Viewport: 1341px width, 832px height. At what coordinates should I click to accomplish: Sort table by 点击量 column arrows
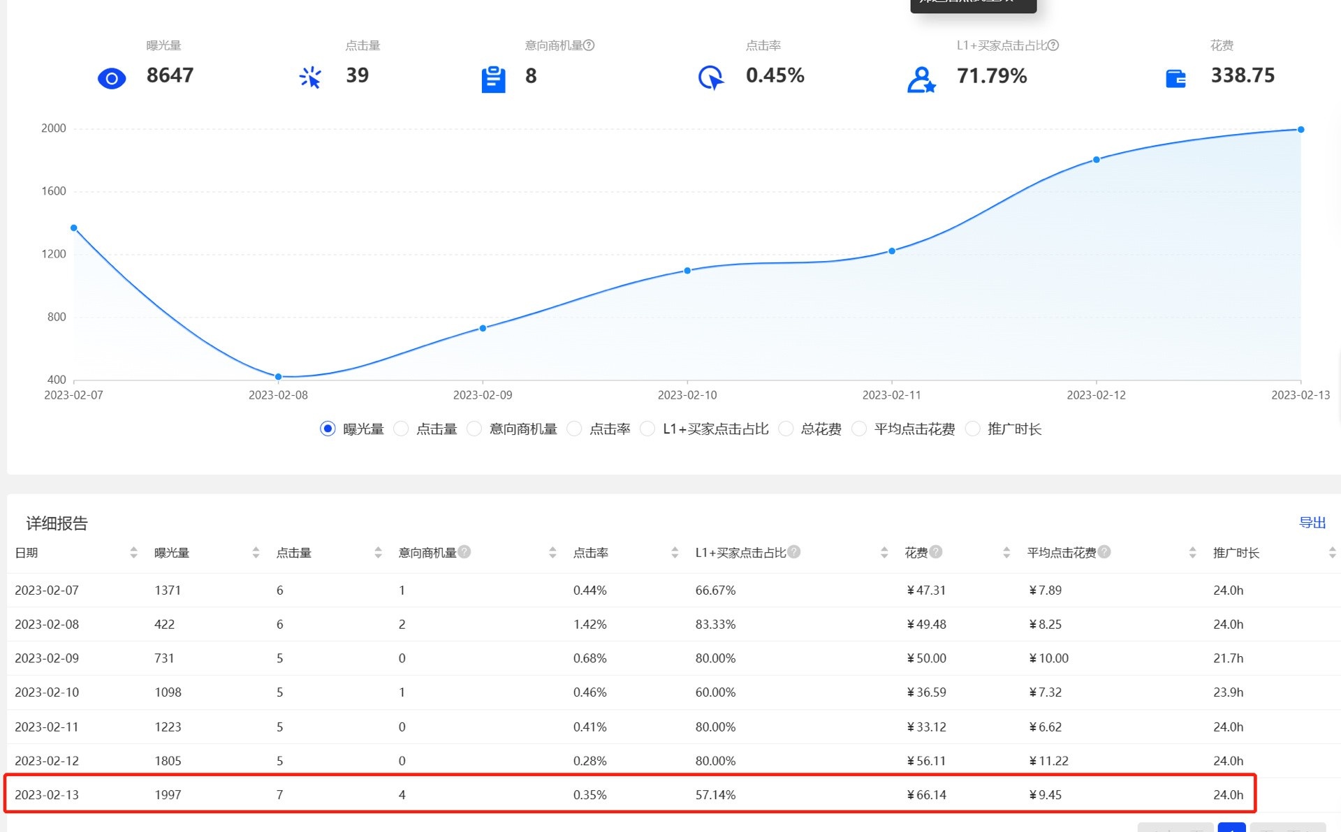(x=378, y=553)
